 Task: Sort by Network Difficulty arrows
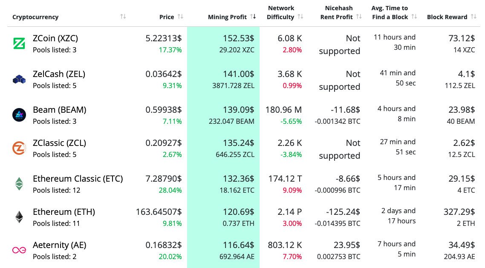click(x=300, y=16)
